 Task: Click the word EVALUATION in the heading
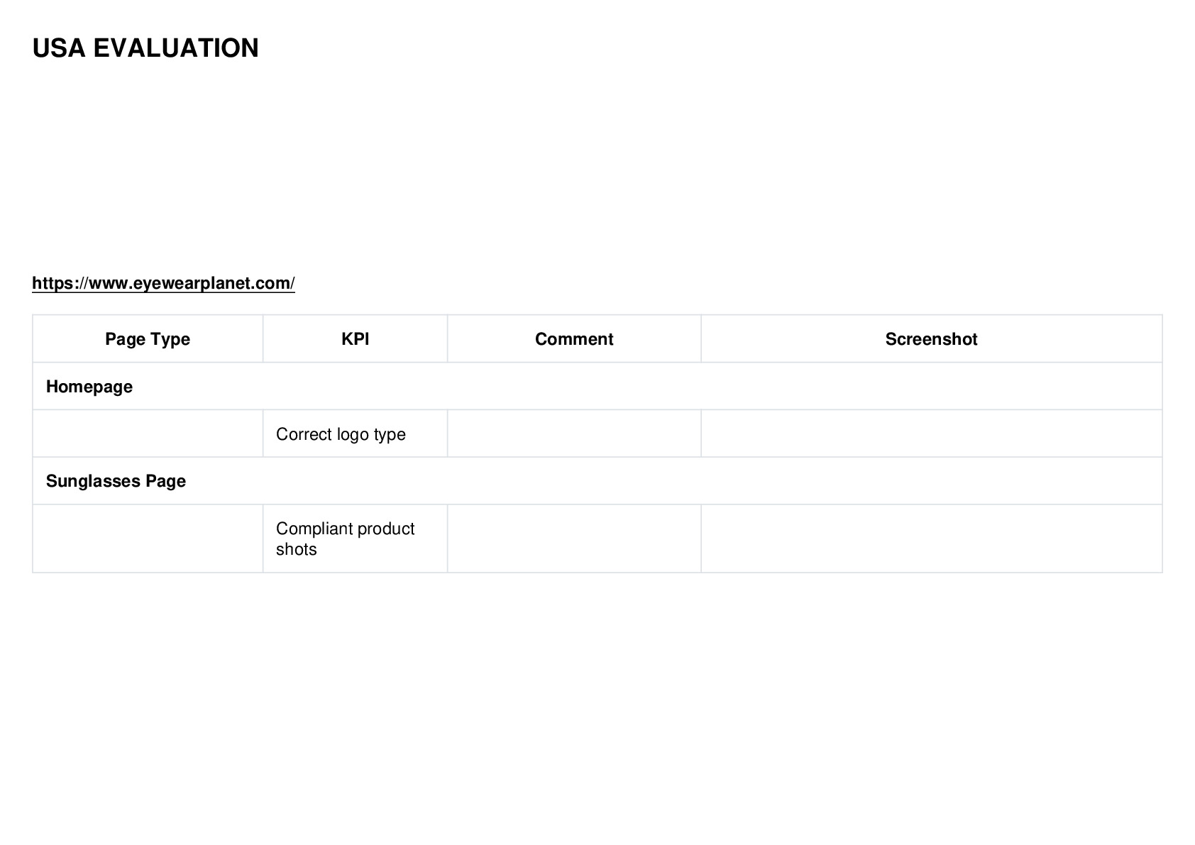point(176,48)
